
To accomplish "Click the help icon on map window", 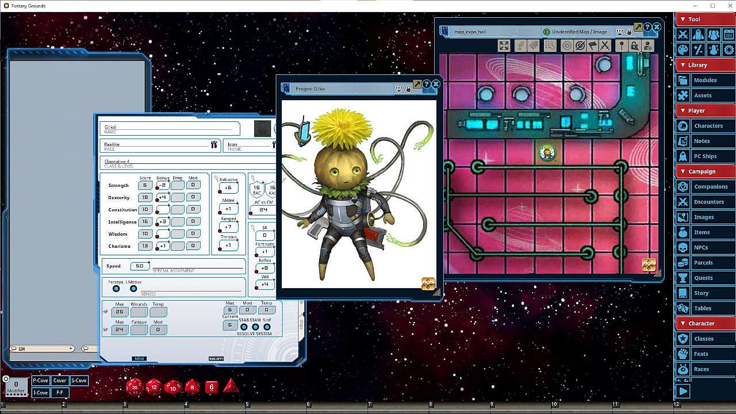I will [647, 27].
